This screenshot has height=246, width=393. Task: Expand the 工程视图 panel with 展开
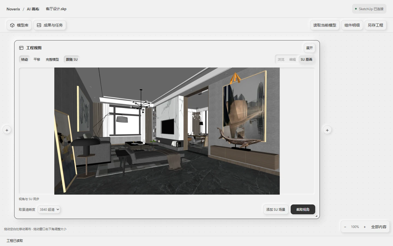pos(309,48)
